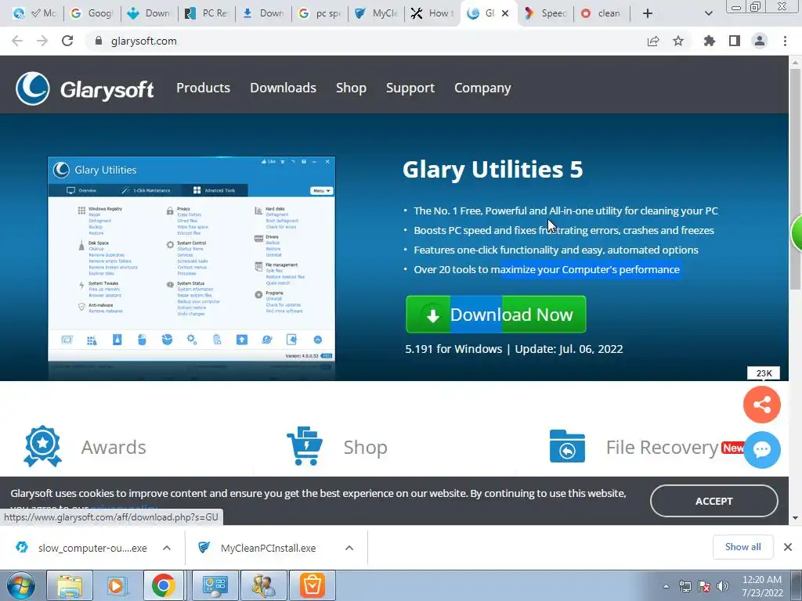Expand the tab search dropdown
This screenshot has height=601, width=802.
click(708, 13)
